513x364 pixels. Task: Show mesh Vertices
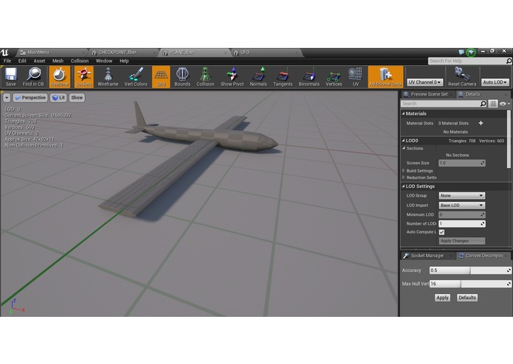point(334,77)
